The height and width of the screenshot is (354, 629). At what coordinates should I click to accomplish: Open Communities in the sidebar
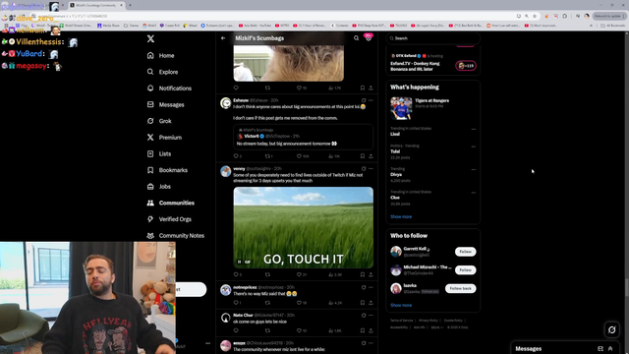click(x=171, y=204)
